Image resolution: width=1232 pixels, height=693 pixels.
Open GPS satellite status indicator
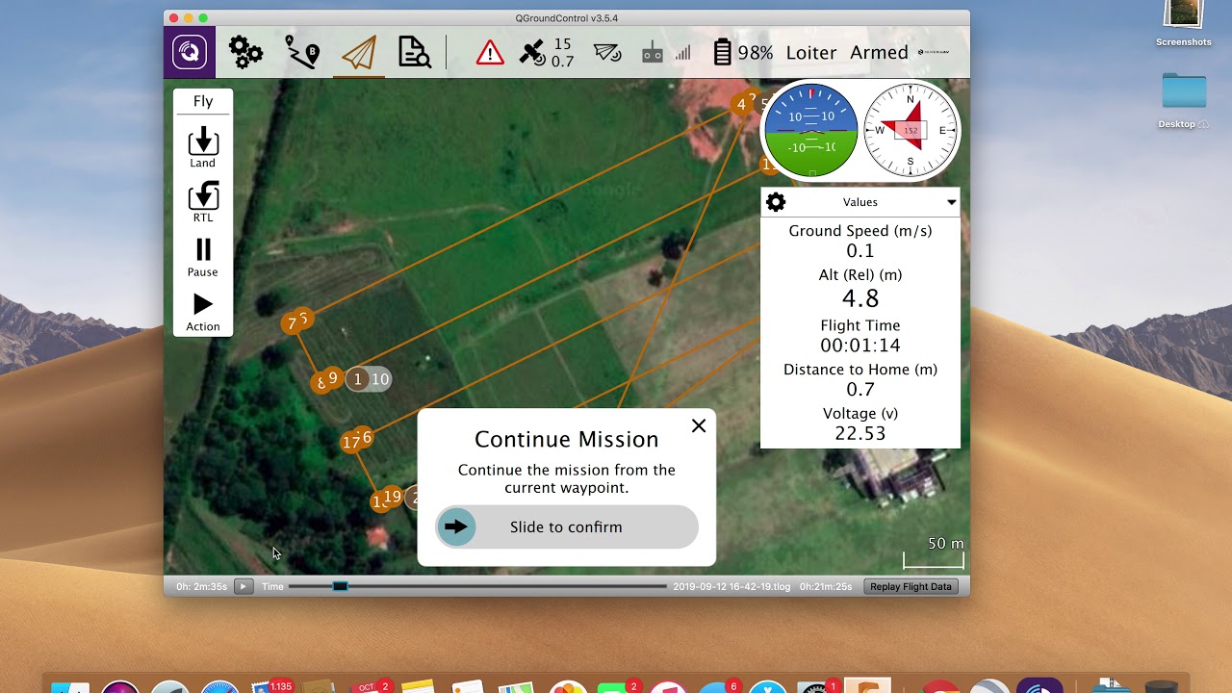tap(547, 52)
